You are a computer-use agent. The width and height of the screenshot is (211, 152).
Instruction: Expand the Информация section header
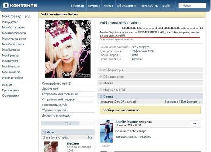tap(150, 70)
